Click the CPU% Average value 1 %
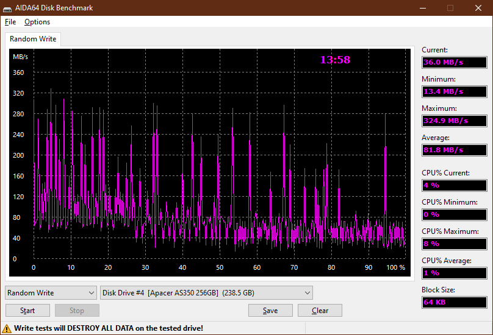This screenshot has height=335, width=493. [455, 273]
